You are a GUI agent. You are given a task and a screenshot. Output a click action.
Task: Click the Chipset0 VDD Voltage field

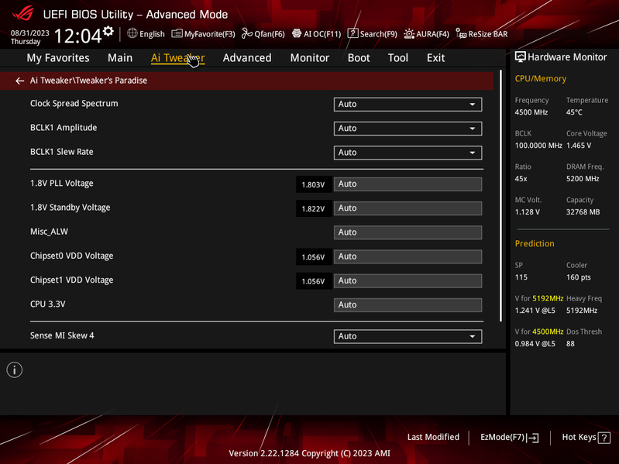tap(408, 257)
